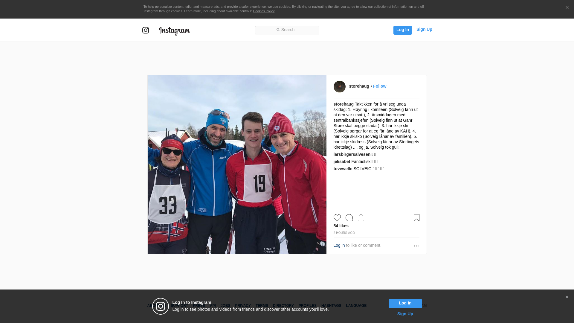Viewport: 574px width, 323px height.
Task: Share the post via share icon
Action: click(361, 218)
